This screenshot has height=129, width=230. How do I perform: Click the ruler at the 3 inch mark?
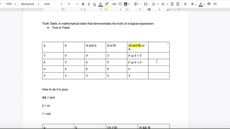pos(101,10)
